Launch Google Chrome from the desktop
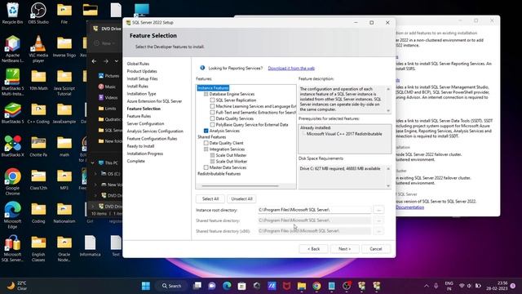522x294 pixels. tap(12, 182)
